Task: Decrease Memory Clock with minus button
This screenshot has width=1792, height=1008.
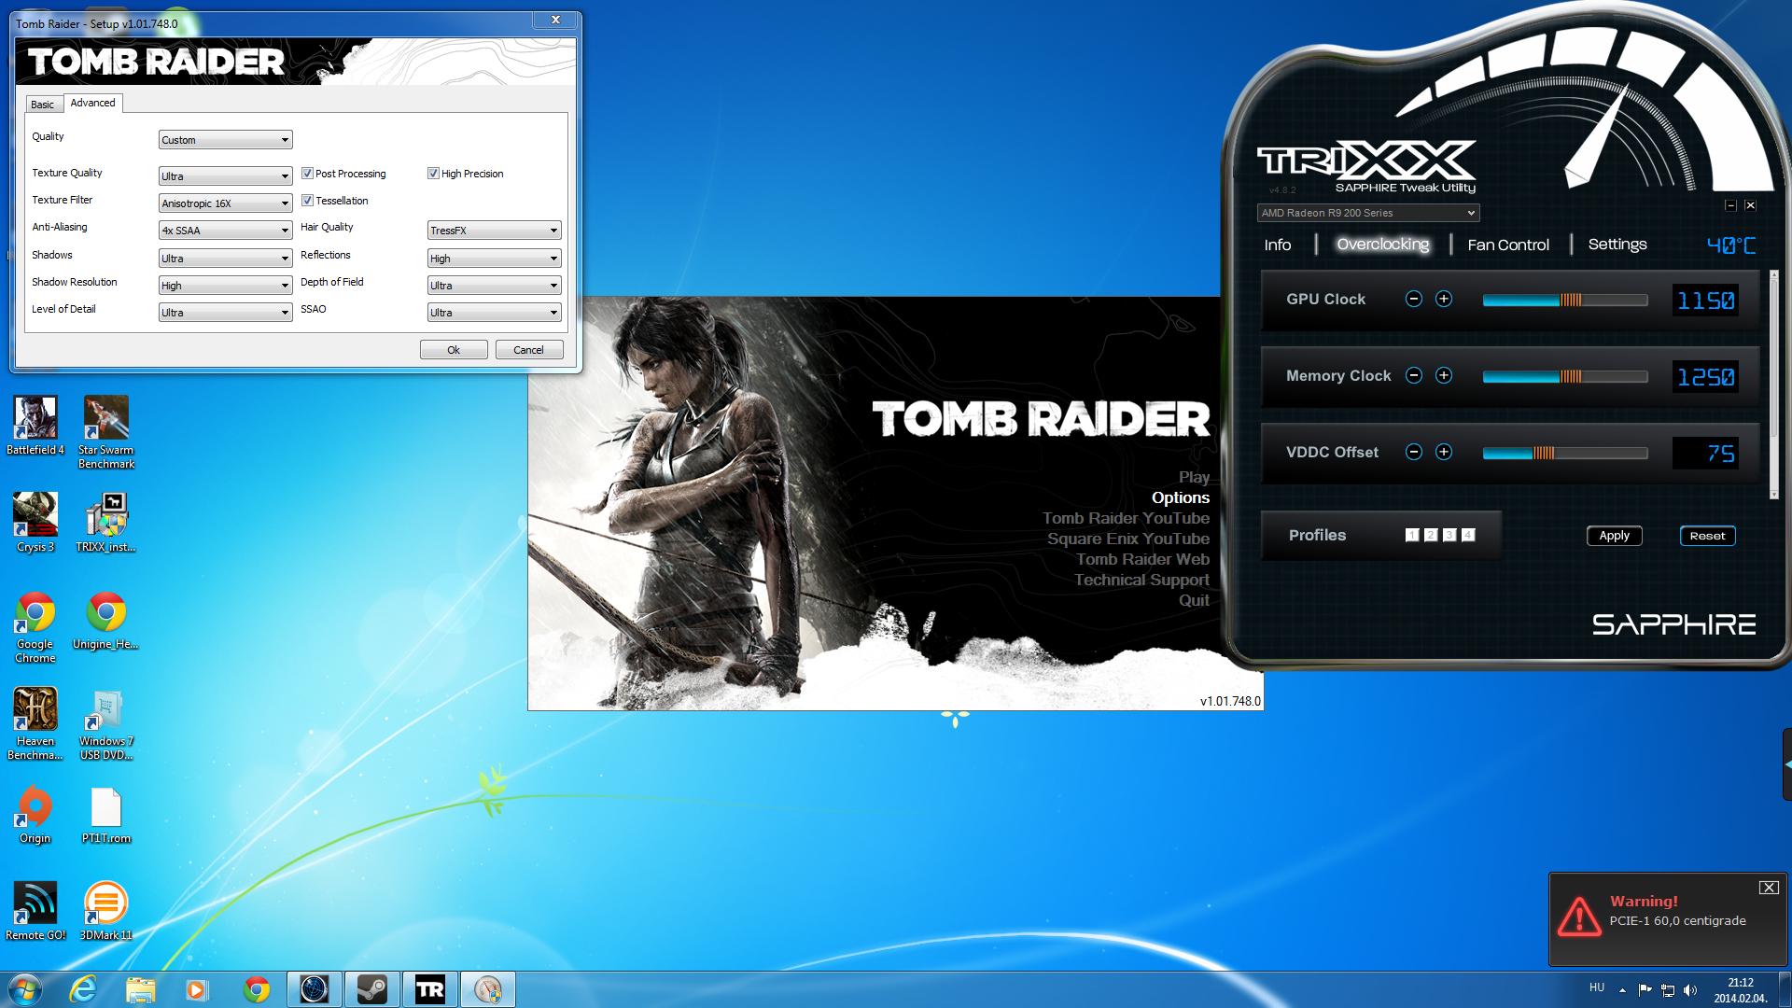Action: (1414, 375)
